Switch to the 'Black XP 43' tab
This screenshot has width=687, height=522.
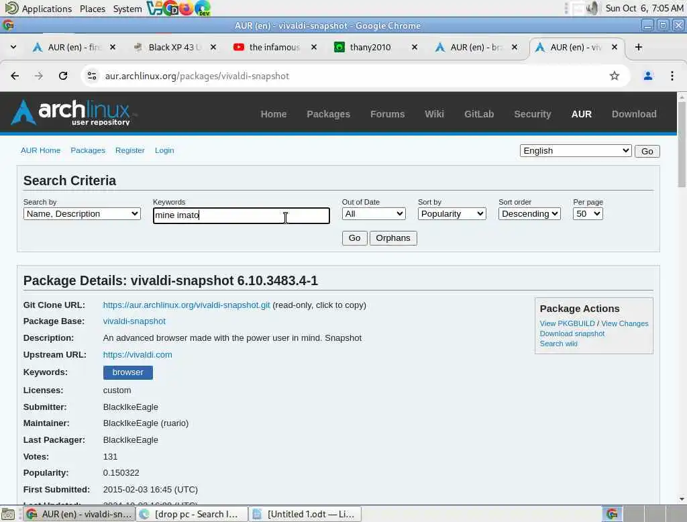174,47
